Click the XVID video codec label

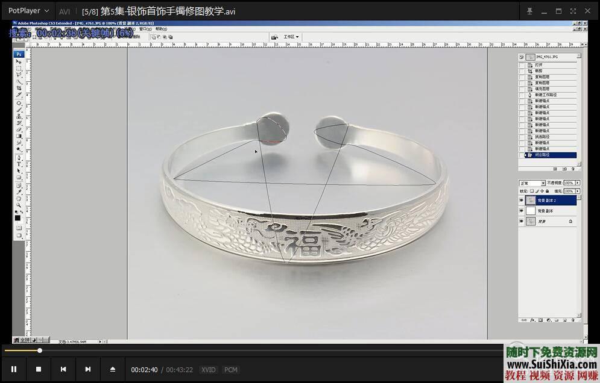(x=209, y=370)
